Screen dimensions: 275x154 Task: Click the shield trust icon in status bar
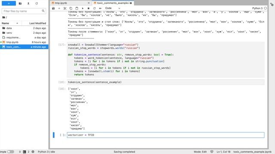pyautogui.click(x=212, y=152)
